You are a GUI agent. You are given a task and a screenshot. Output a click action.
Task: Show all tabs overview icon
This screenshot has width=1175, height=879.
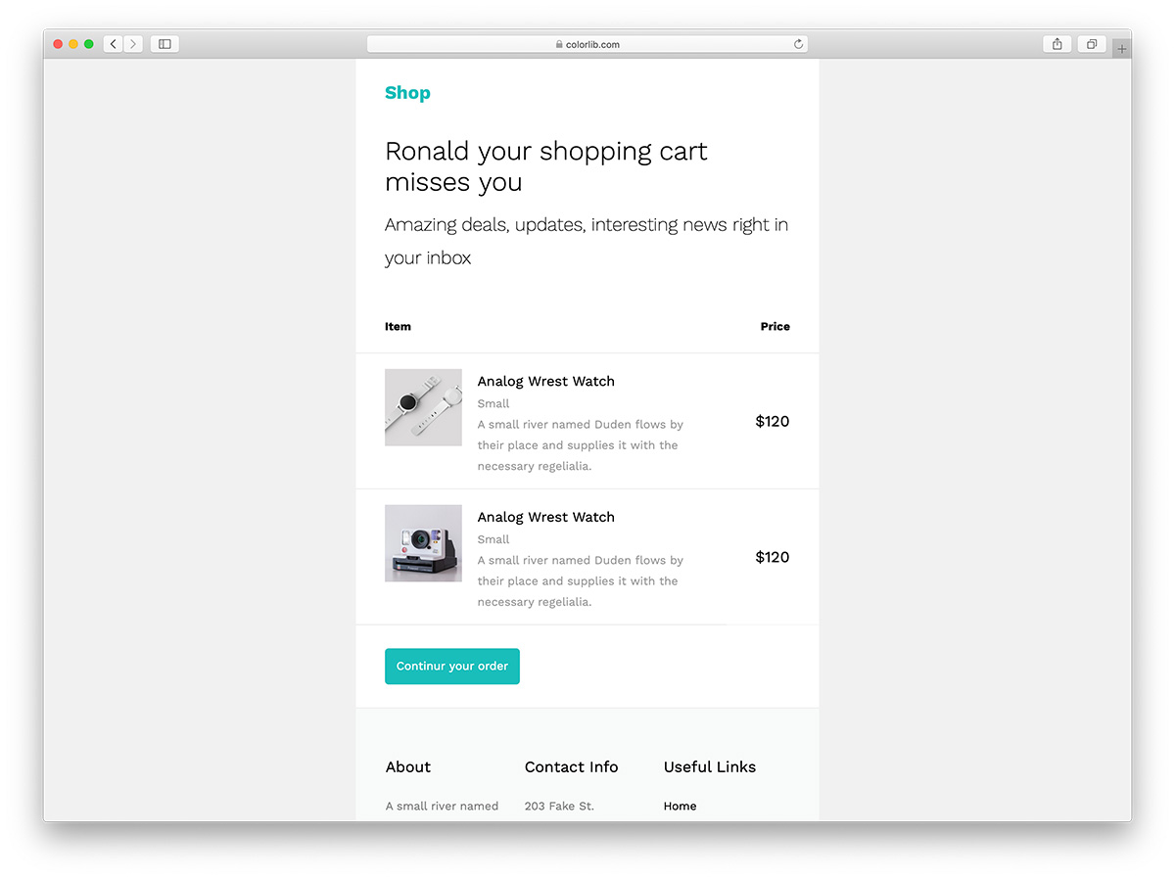coord(1091,44)
